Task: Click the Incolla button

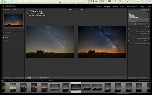Action: [x=19, y=78]
